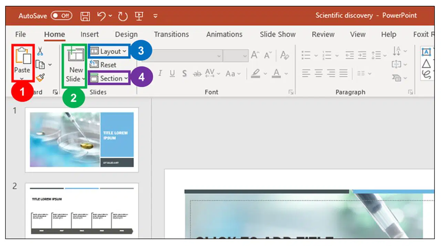
Task: Apply text highlight color
Action: (x=255, y=73)
